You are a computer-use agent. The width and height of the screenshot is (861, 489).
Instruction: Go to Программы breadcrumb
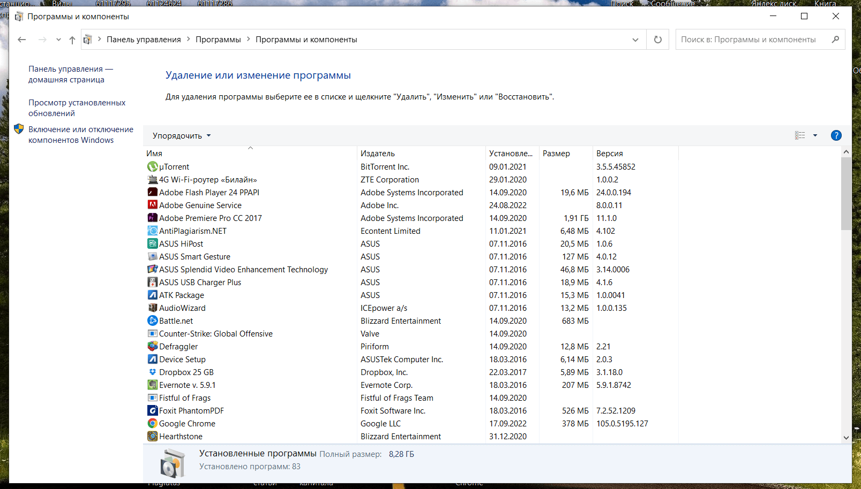(218, 40)
